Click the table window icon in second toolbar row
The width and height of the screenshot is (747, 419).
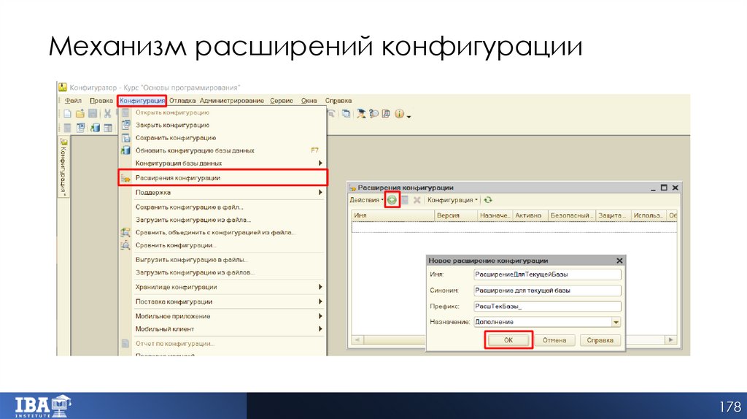coord(109,127)
